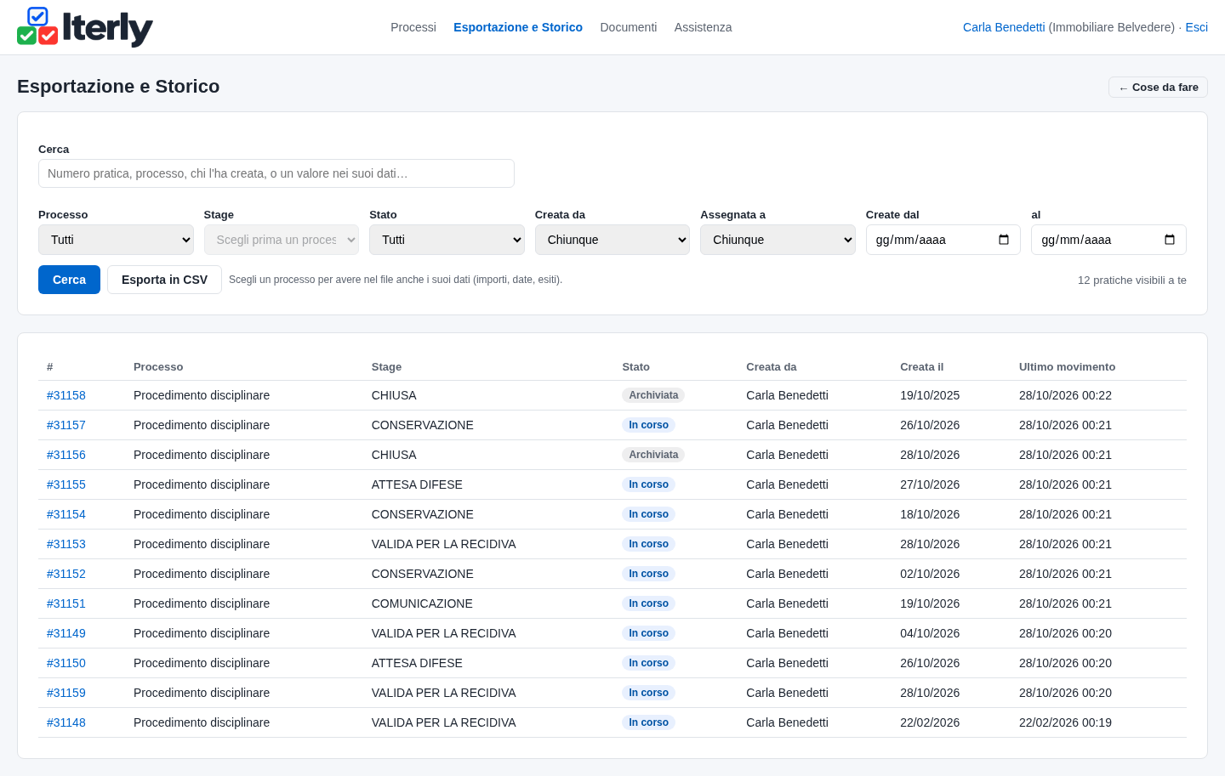The height and width of the screenshot is (776, 1225).
Task: Open calendar picker in Create dal field
Action: pos(1004,240)
